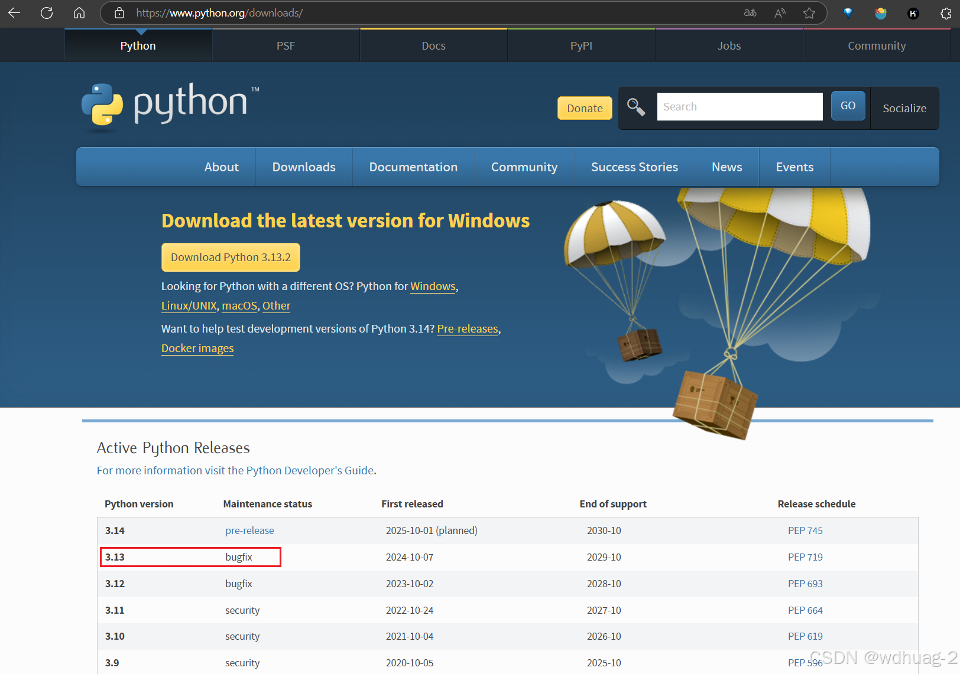Open the PEP 719 release schedule link
The height and width of the screenshot is (674, 960).
click(805, 557)
